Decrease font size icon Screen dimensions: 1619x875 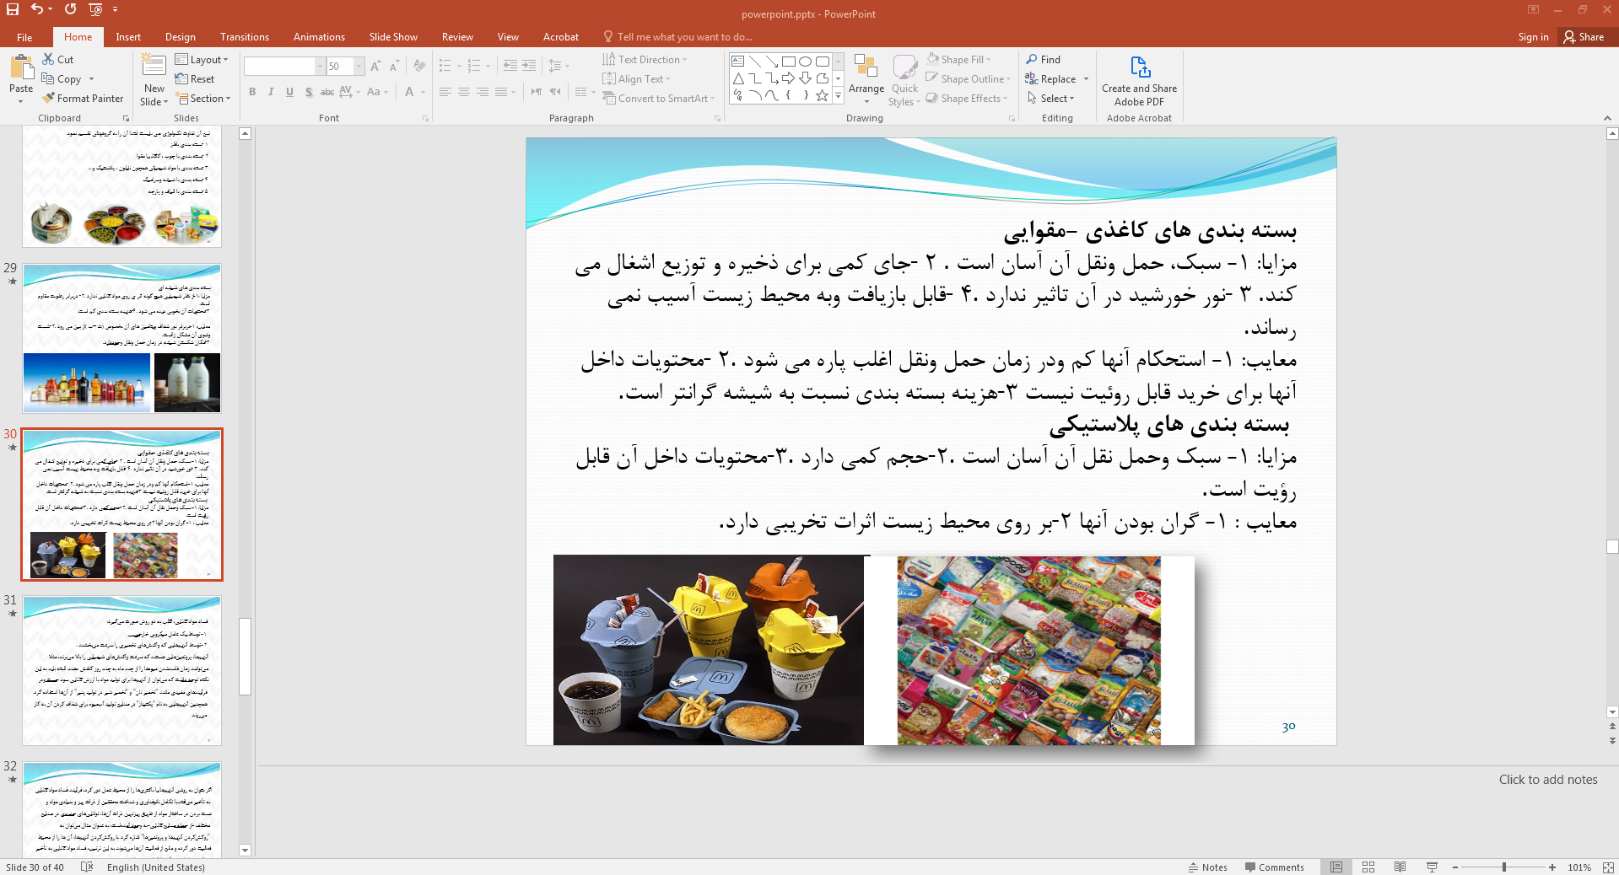394,66
